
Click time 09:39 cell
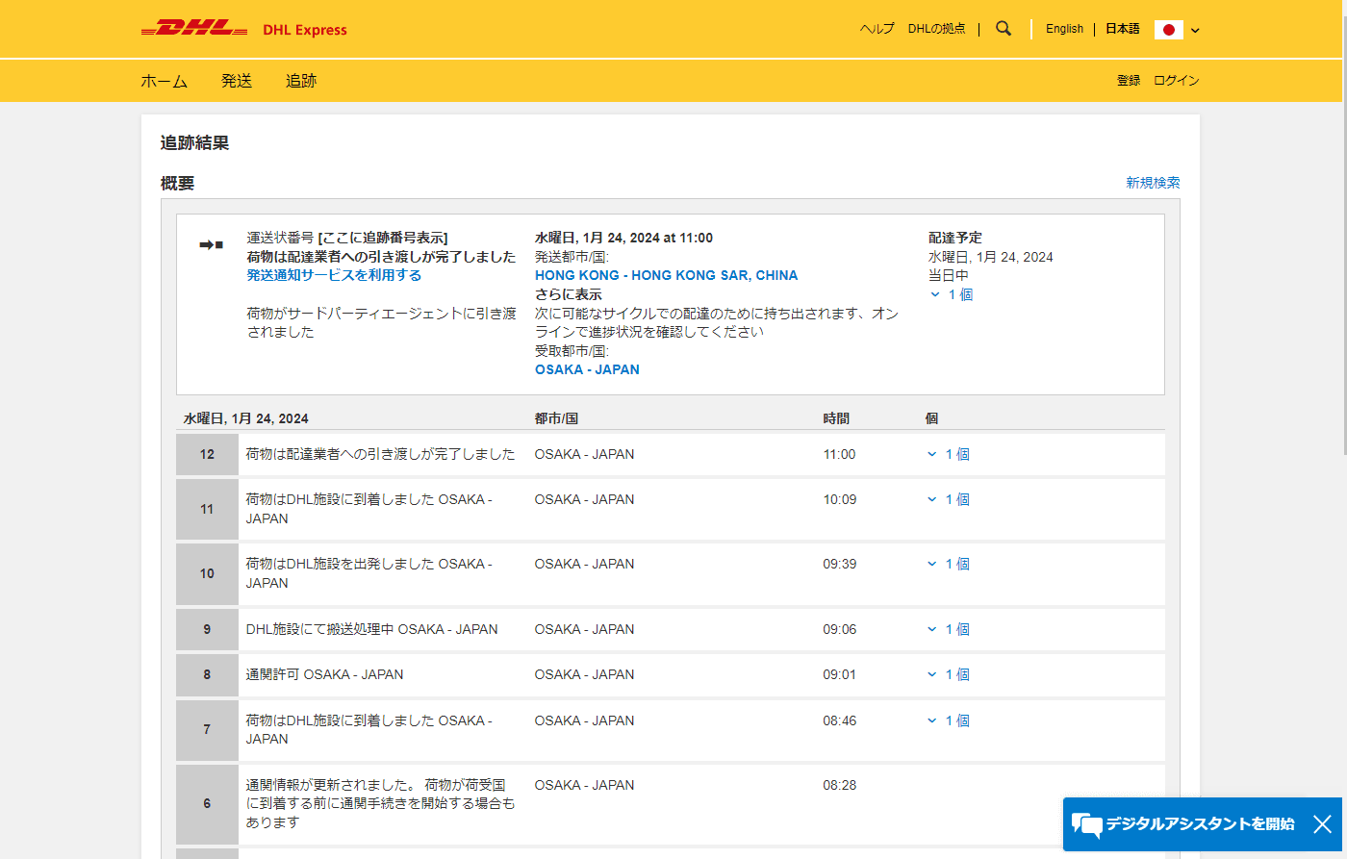[839, 564]
